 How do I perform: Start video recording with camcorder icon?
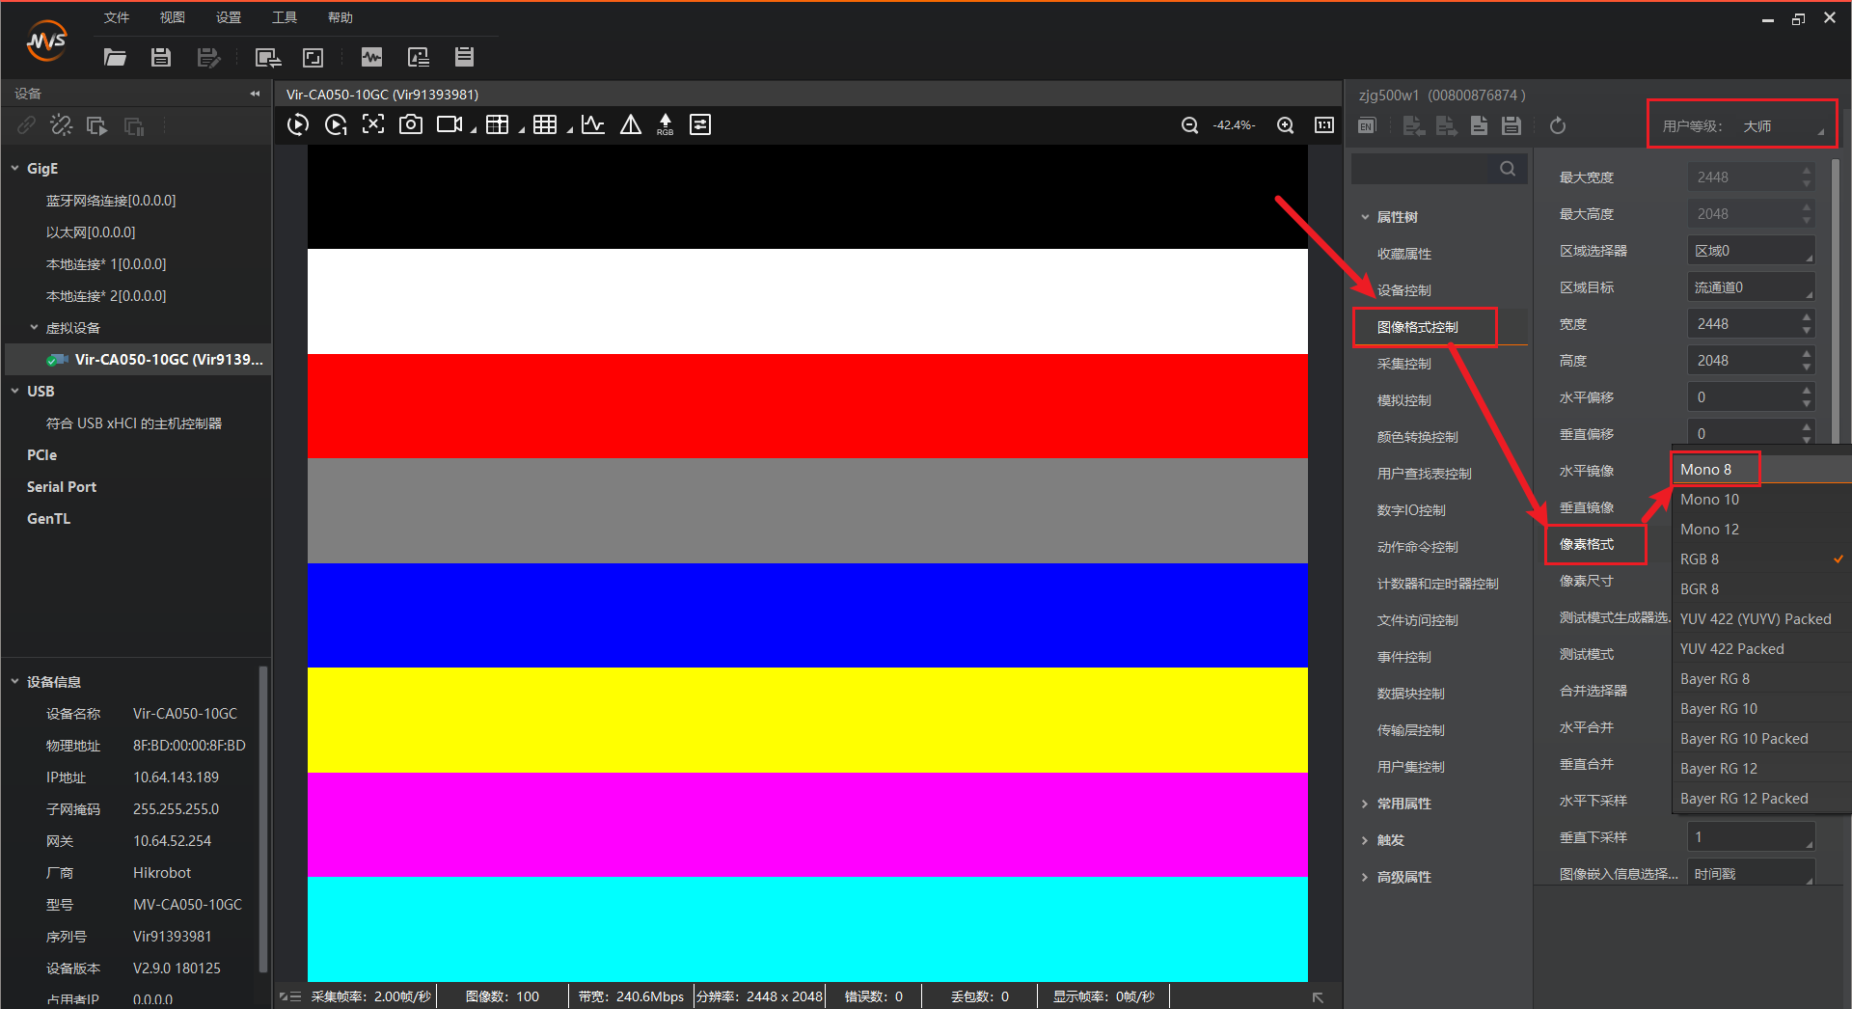click(449, 124)
